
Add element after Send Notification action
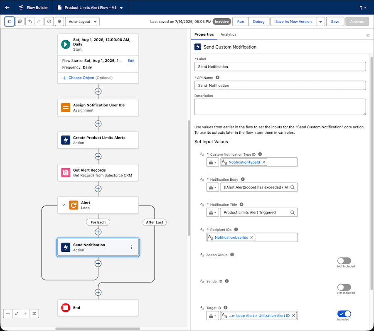(98, 264)
